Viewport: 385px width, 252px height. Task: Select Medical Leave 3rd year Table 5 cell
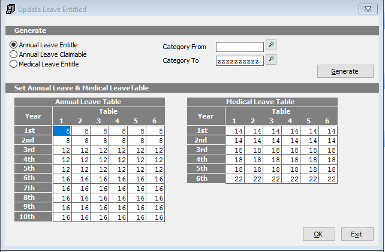(309, 150)
